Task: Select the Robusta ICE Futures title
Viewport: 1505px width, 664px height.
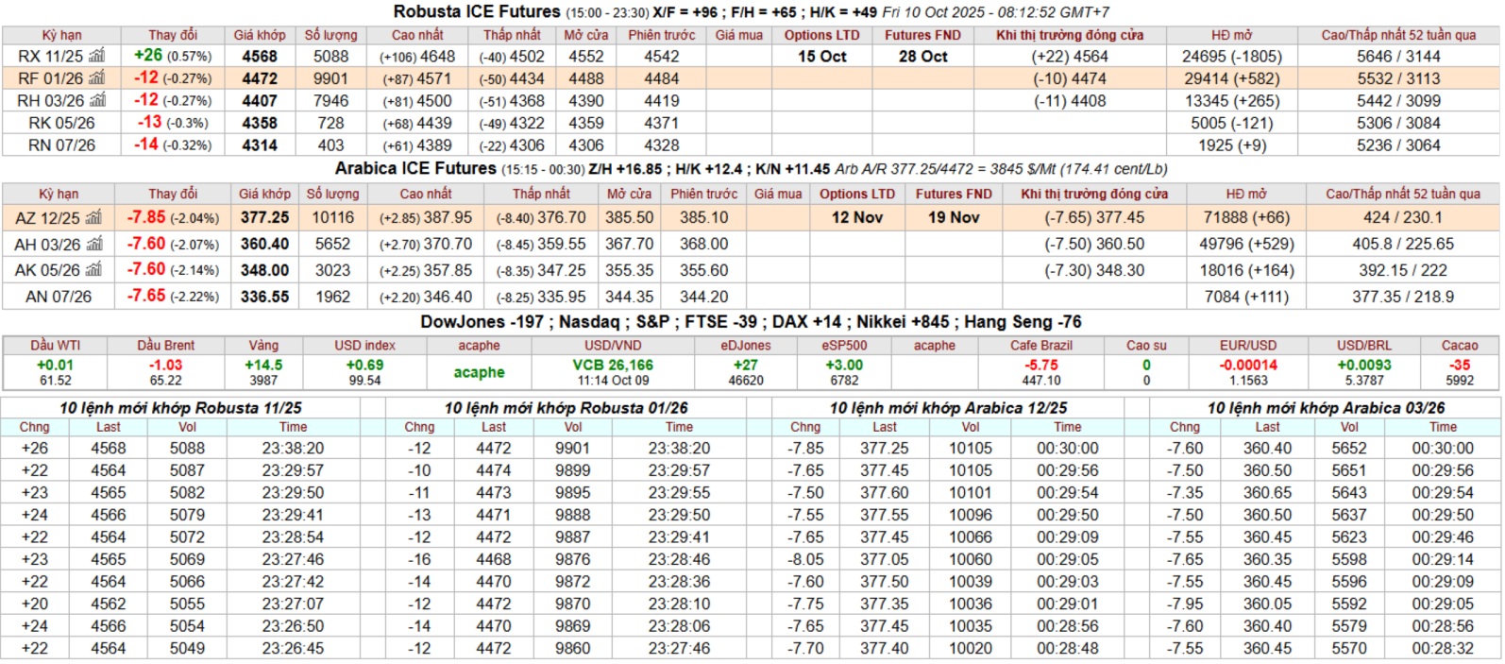Action: pos(477,12)
